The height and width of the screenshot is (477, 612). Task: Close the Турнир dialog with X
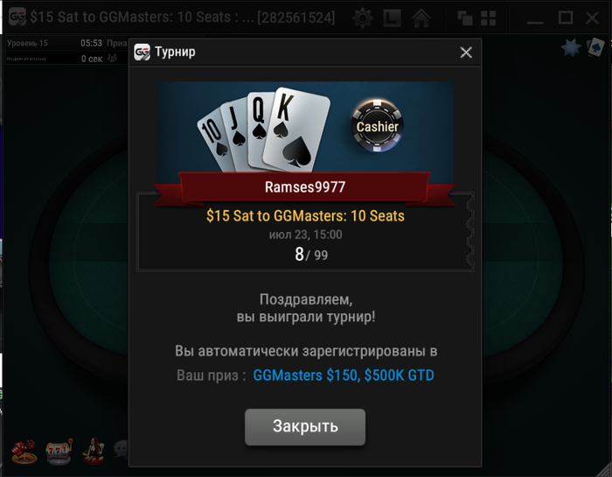click(x=466, y=53)
